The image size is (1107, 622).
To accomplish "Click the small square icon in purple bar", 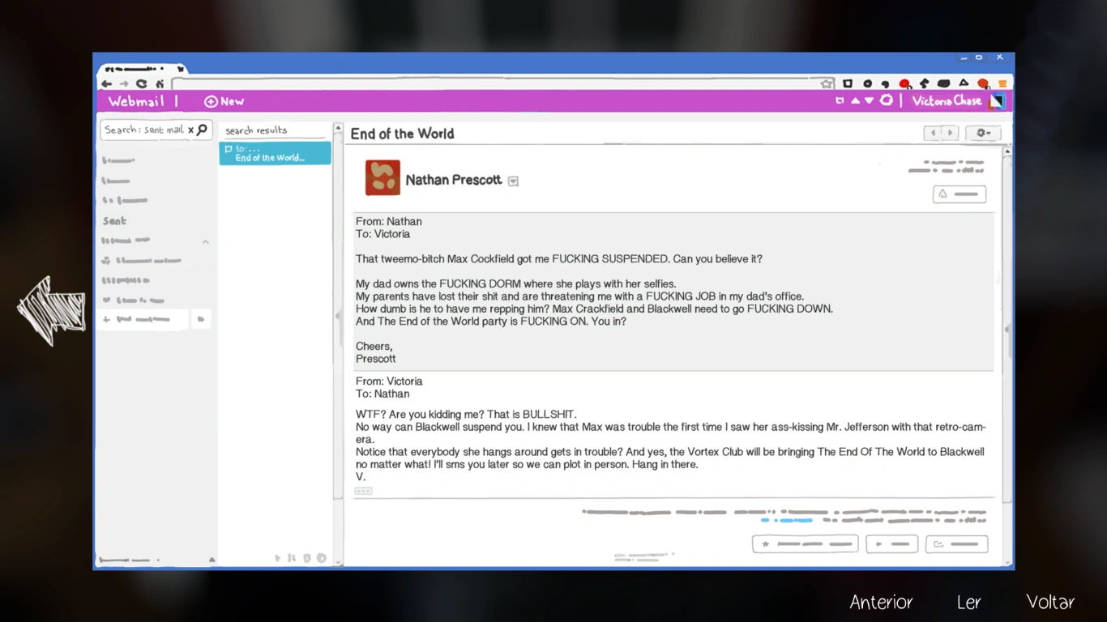I will click(840, 101).
